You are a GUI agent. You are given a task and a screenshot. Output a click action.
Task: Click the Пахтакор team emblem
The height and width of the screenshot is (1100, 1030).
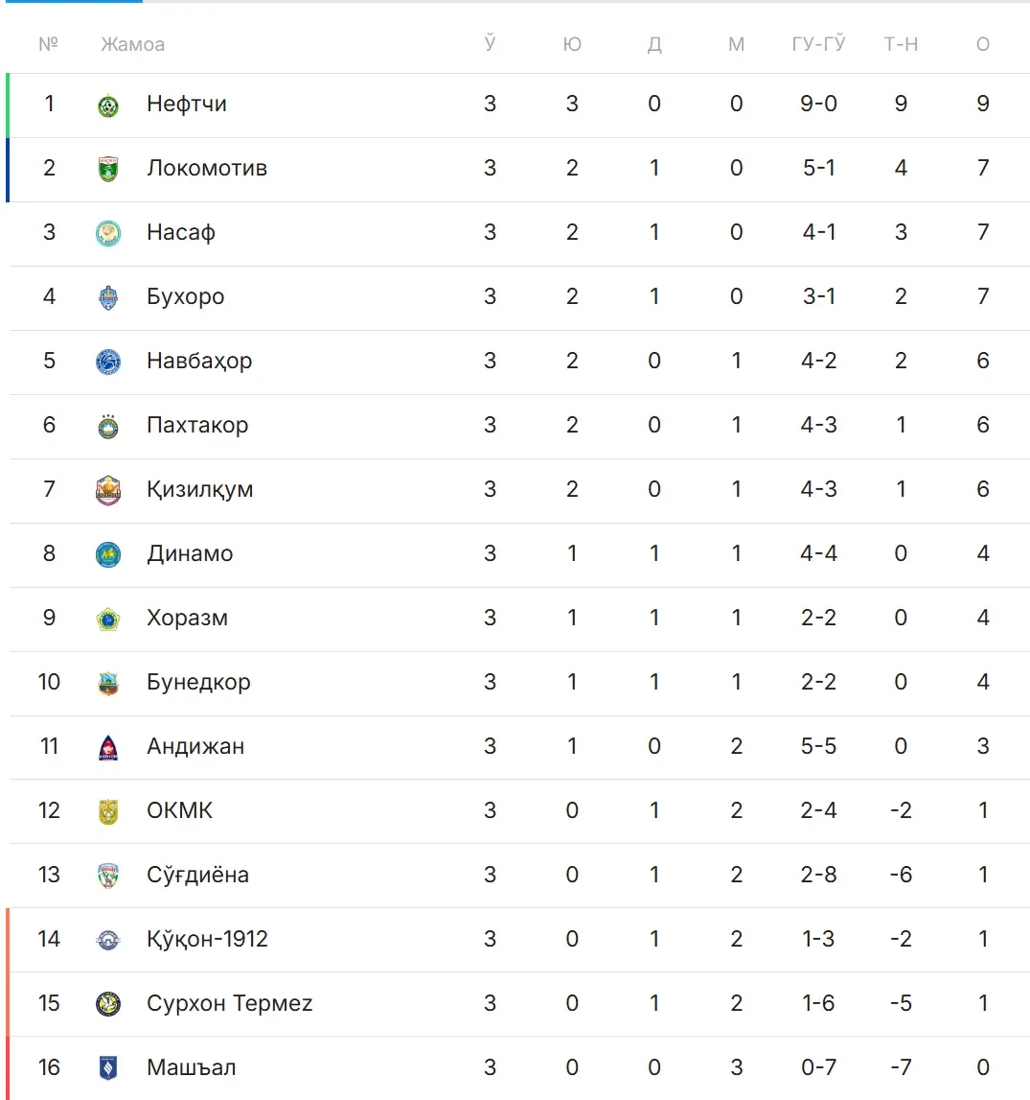click(108, 427)
